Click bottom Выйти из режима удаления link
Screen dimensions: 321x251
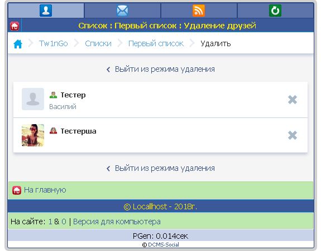(x=161, y=168)
